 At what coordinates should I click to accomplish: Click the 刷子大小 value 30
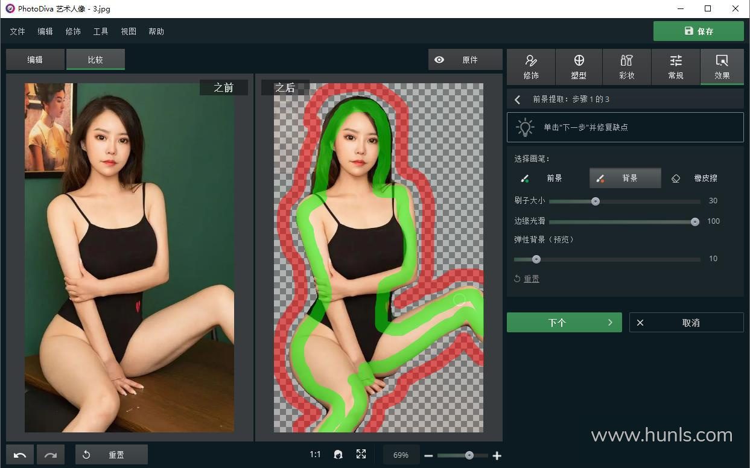(x=713, y=201)
